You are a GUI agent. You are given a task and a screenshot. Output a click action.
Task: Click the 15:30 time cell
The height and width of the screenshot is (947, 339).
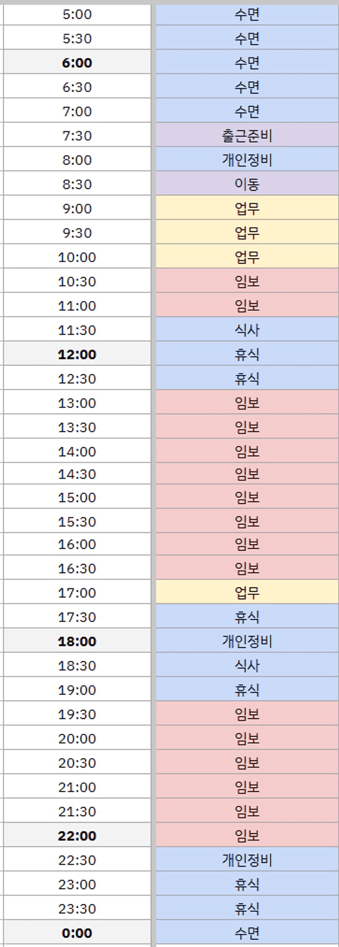(x=77, y=522)
